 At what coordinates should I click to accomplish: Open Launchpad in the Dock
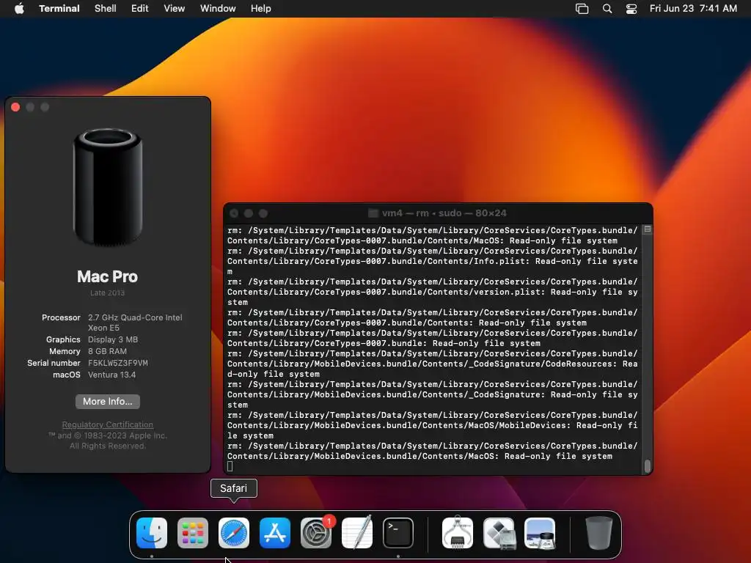193,533
